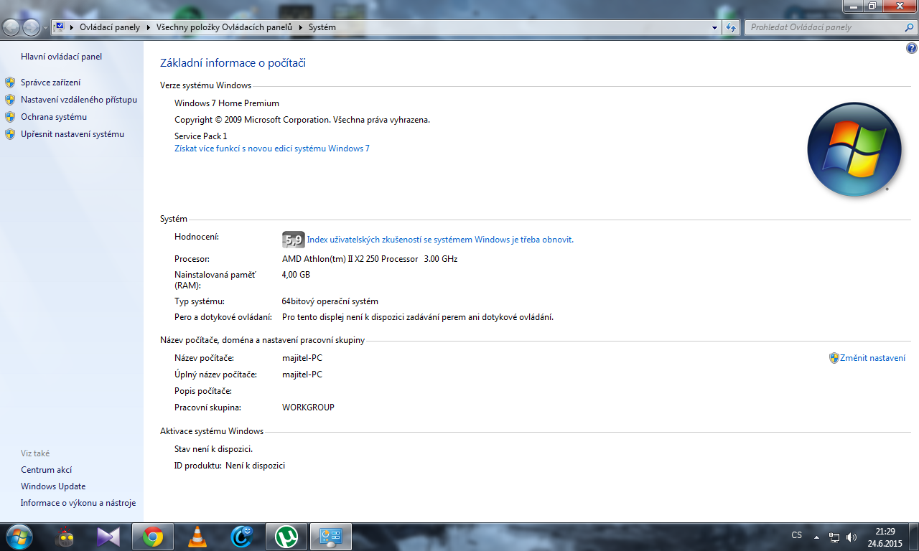Image resolution: width=919 pixels, height=551 pixels.
Task: Expand the address bar history dropdown
Action: pyautogui.click(x=714, y=27)
